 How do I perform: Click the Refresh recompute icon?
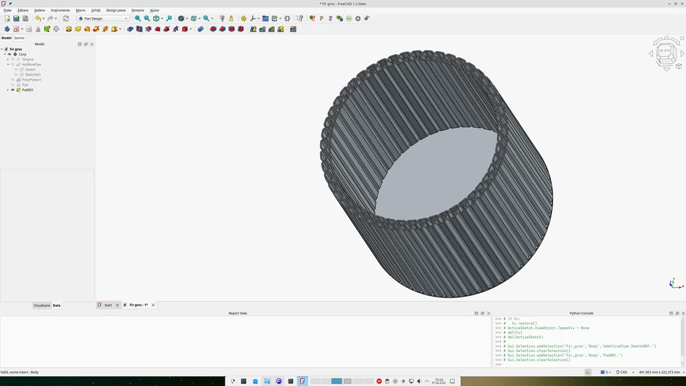coord(66,19)
